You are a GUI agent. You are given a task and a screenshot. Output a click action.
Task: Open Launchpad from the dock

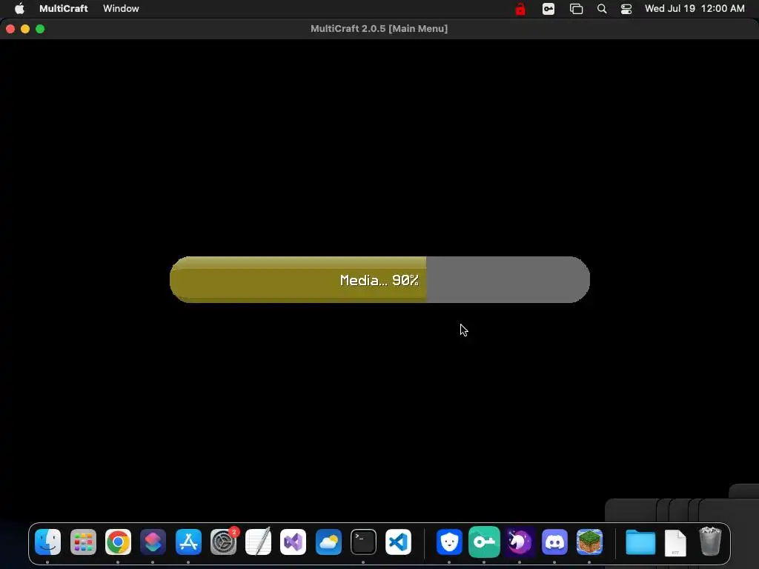pyautogui.click(x=83, y=542)
